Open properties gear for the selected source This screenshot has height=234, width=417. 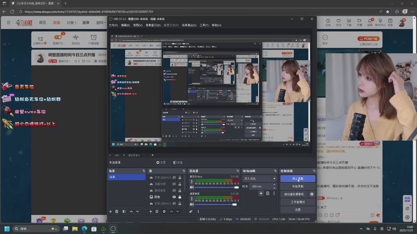pos(164,212)
